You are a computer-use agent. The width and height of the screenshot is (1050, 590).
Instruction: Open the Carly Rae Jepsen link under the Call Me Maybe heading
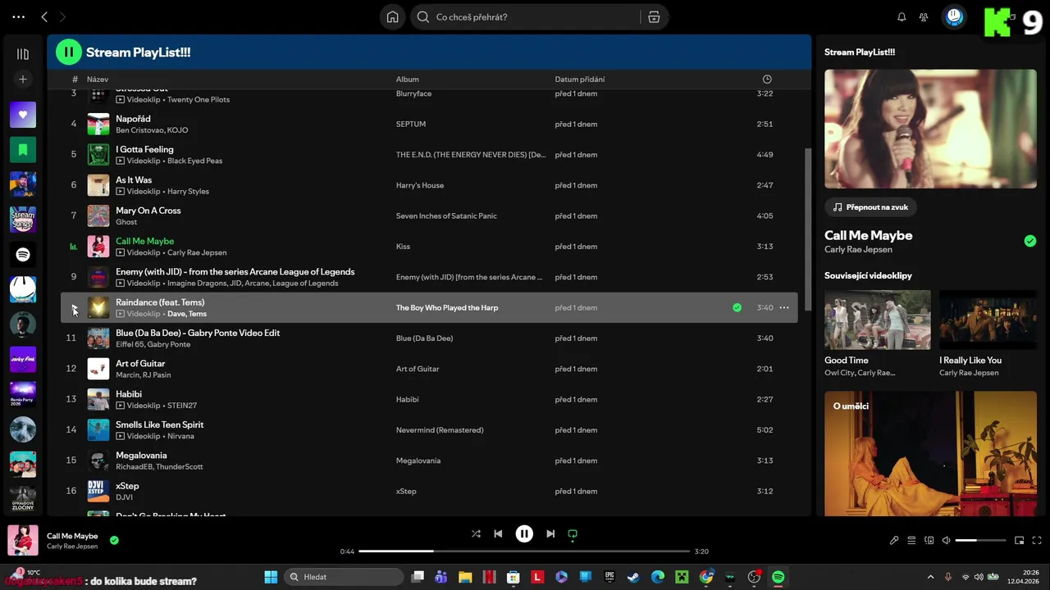coord(858,249)
